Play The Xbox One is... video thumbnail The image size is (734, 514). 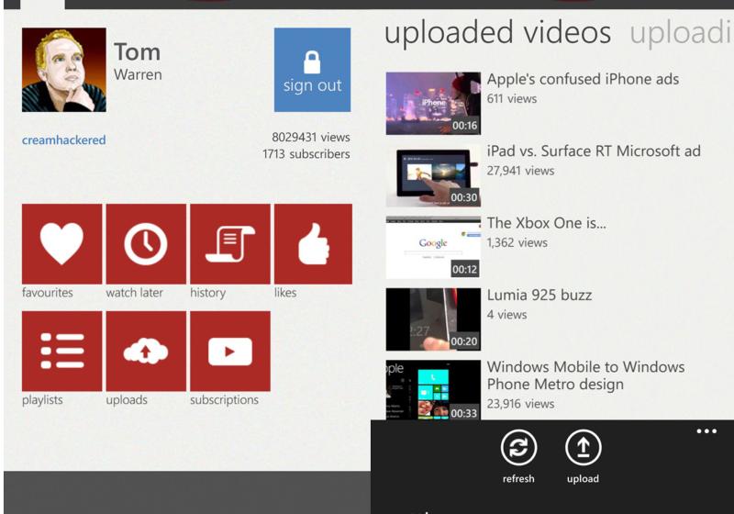point(433,247)
